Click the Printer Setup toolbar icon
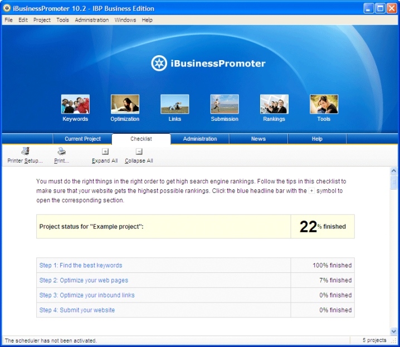Viewport: 400px width, 347px height. [x=25, y=151]
